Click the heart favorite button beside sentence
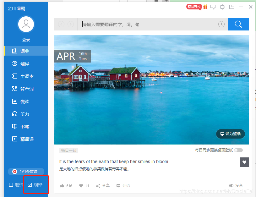Image resolution: width=256 pixels, height=197 pixels. 244,162
